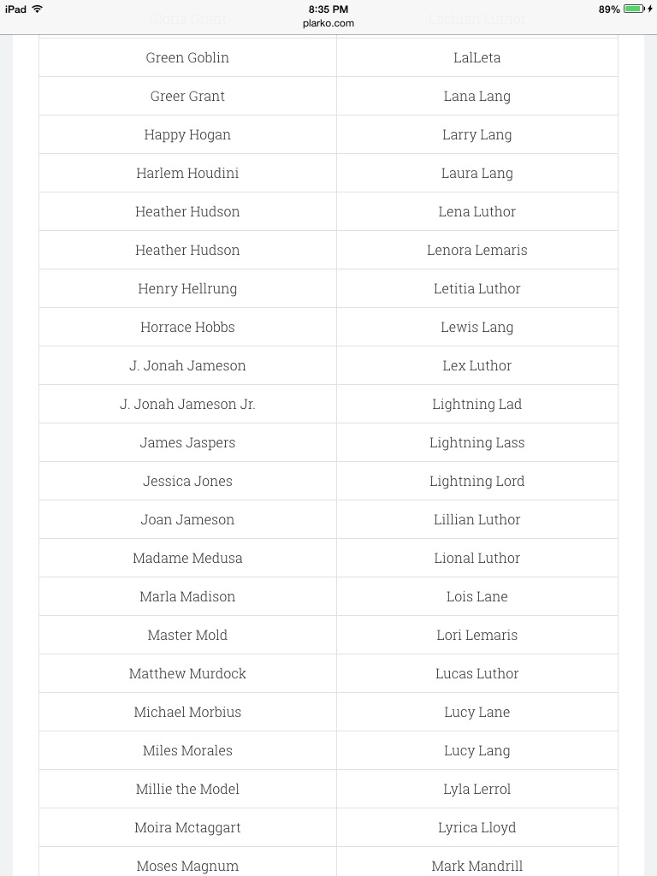657x876 pixels.
Task: Tap the Lightning Lad entry
Action: (x=477, y=404)
